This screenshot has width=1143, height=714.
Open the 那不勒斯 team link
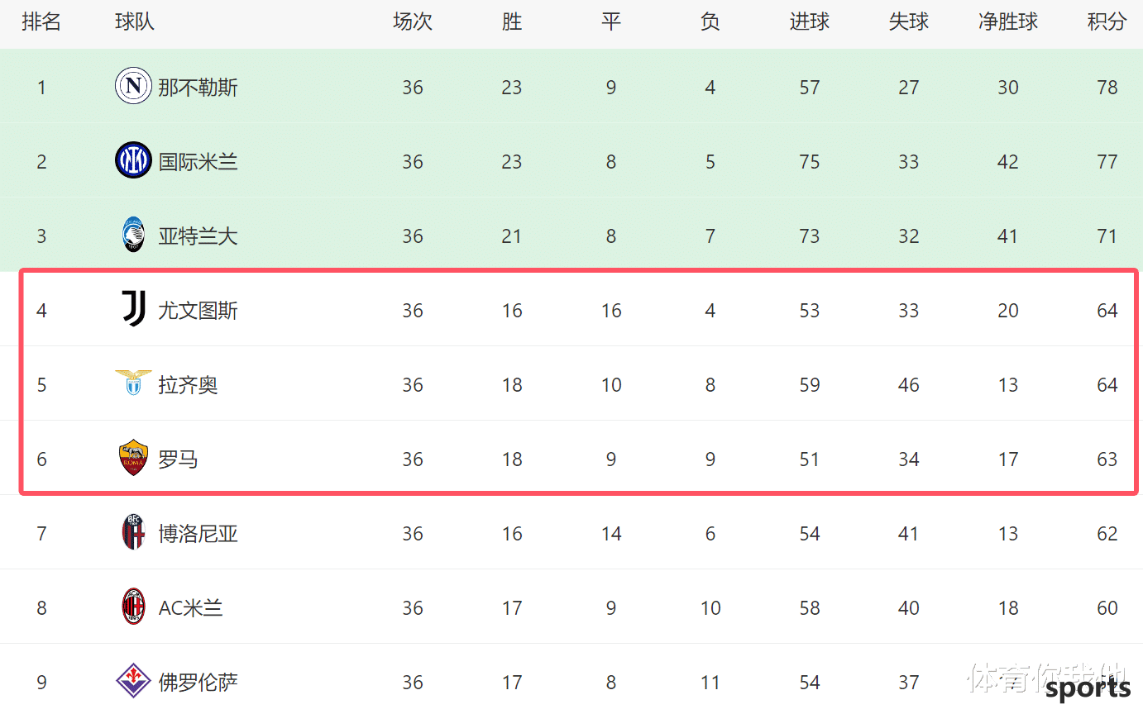pyautogui.click(x=198, y=88)
